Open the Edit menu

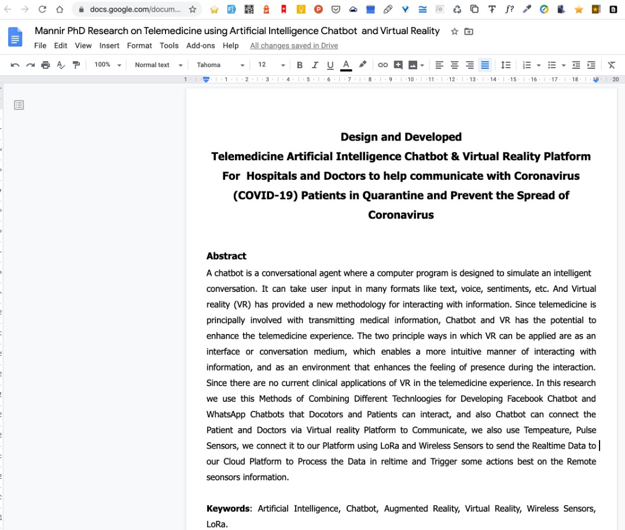tap(61, 46)
